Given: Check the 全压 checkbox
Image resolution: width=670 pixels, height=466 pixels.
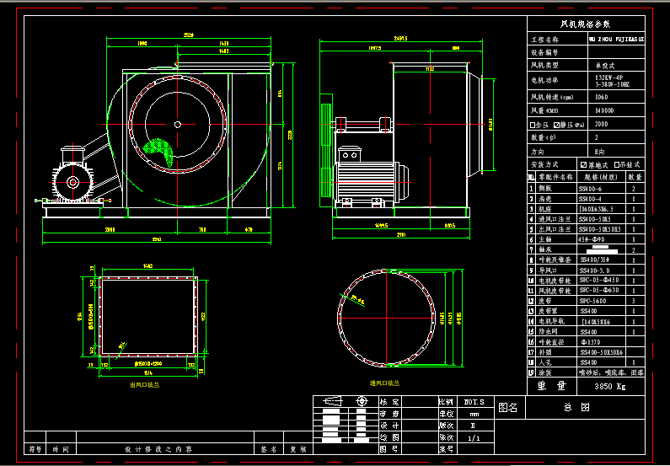Looking at the screenshot, I should 533,126.
